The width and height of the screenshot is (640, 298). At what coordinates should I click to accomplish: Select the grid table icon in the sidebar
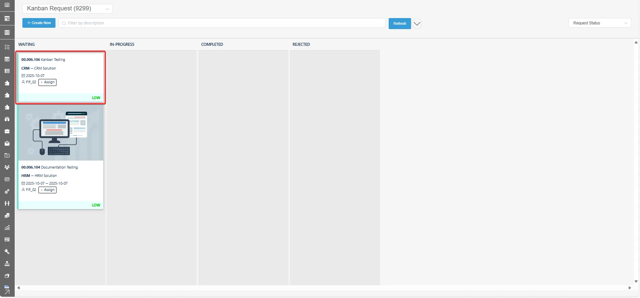tap(7, 32)
